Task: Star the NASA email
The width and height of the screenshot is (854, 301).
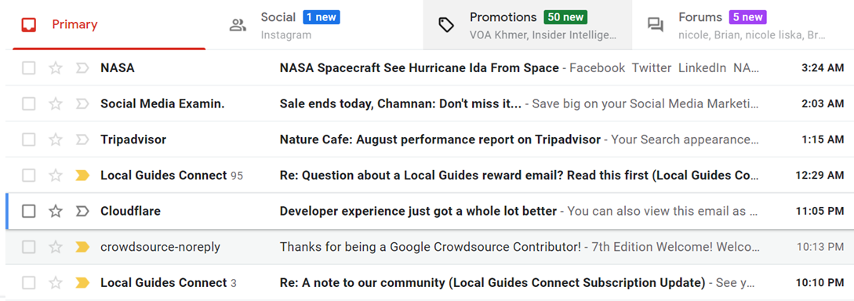Action: 56,68
